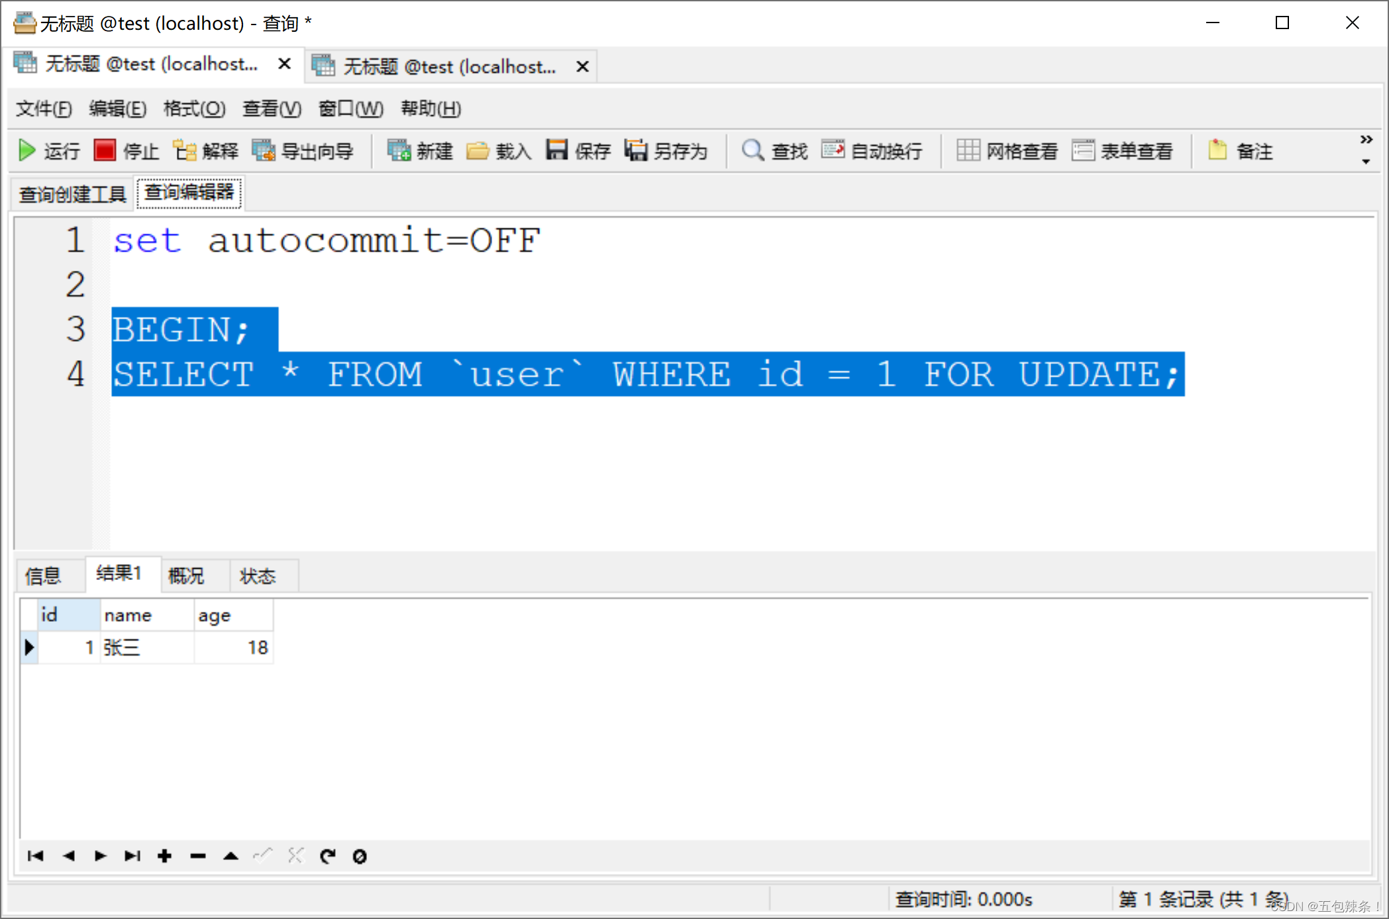Delete the record with the minus button

(x=197, y=856)
